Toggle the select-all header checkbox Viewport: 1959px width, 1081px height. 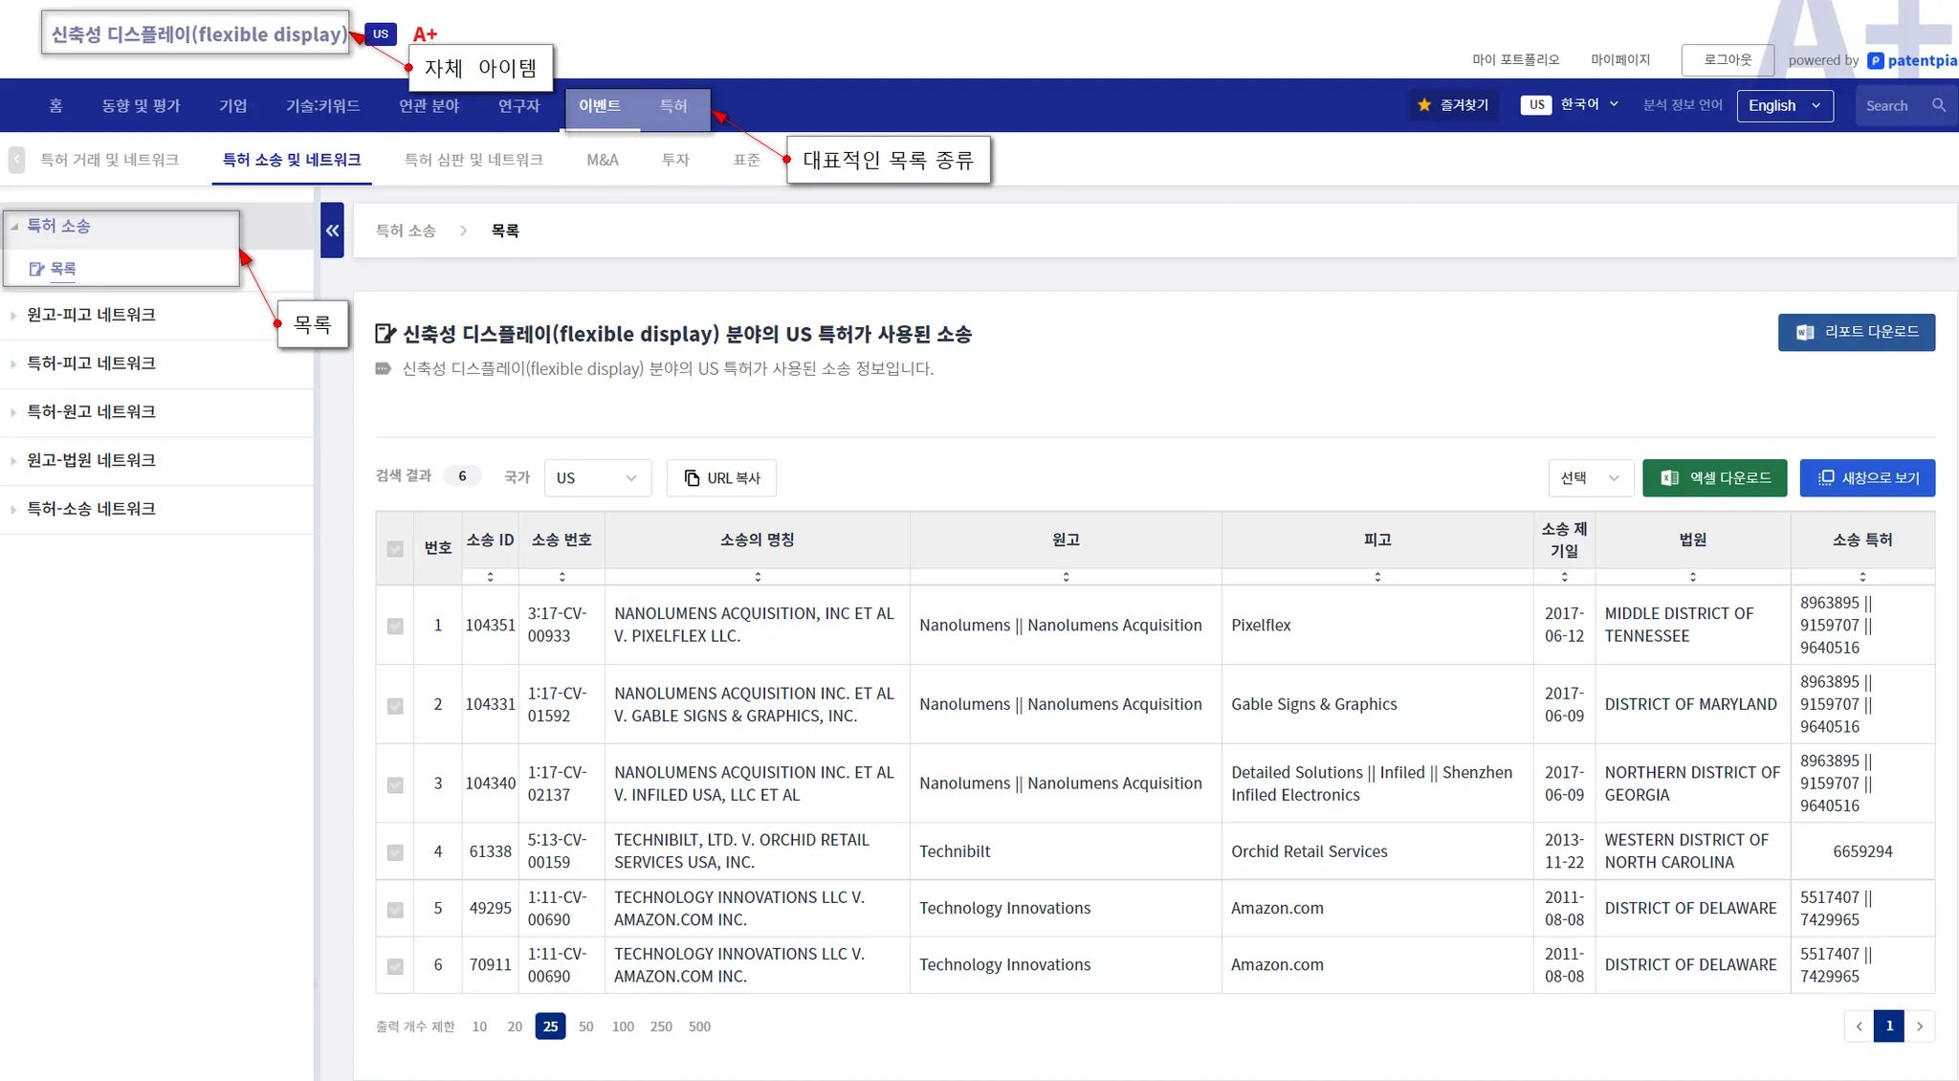point(395,549)
